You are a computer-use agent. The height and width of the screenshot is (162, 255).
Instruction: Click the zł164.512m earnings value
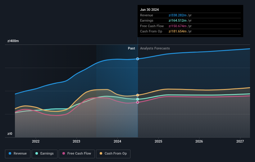pyautogui.click(x=177, y=20)
